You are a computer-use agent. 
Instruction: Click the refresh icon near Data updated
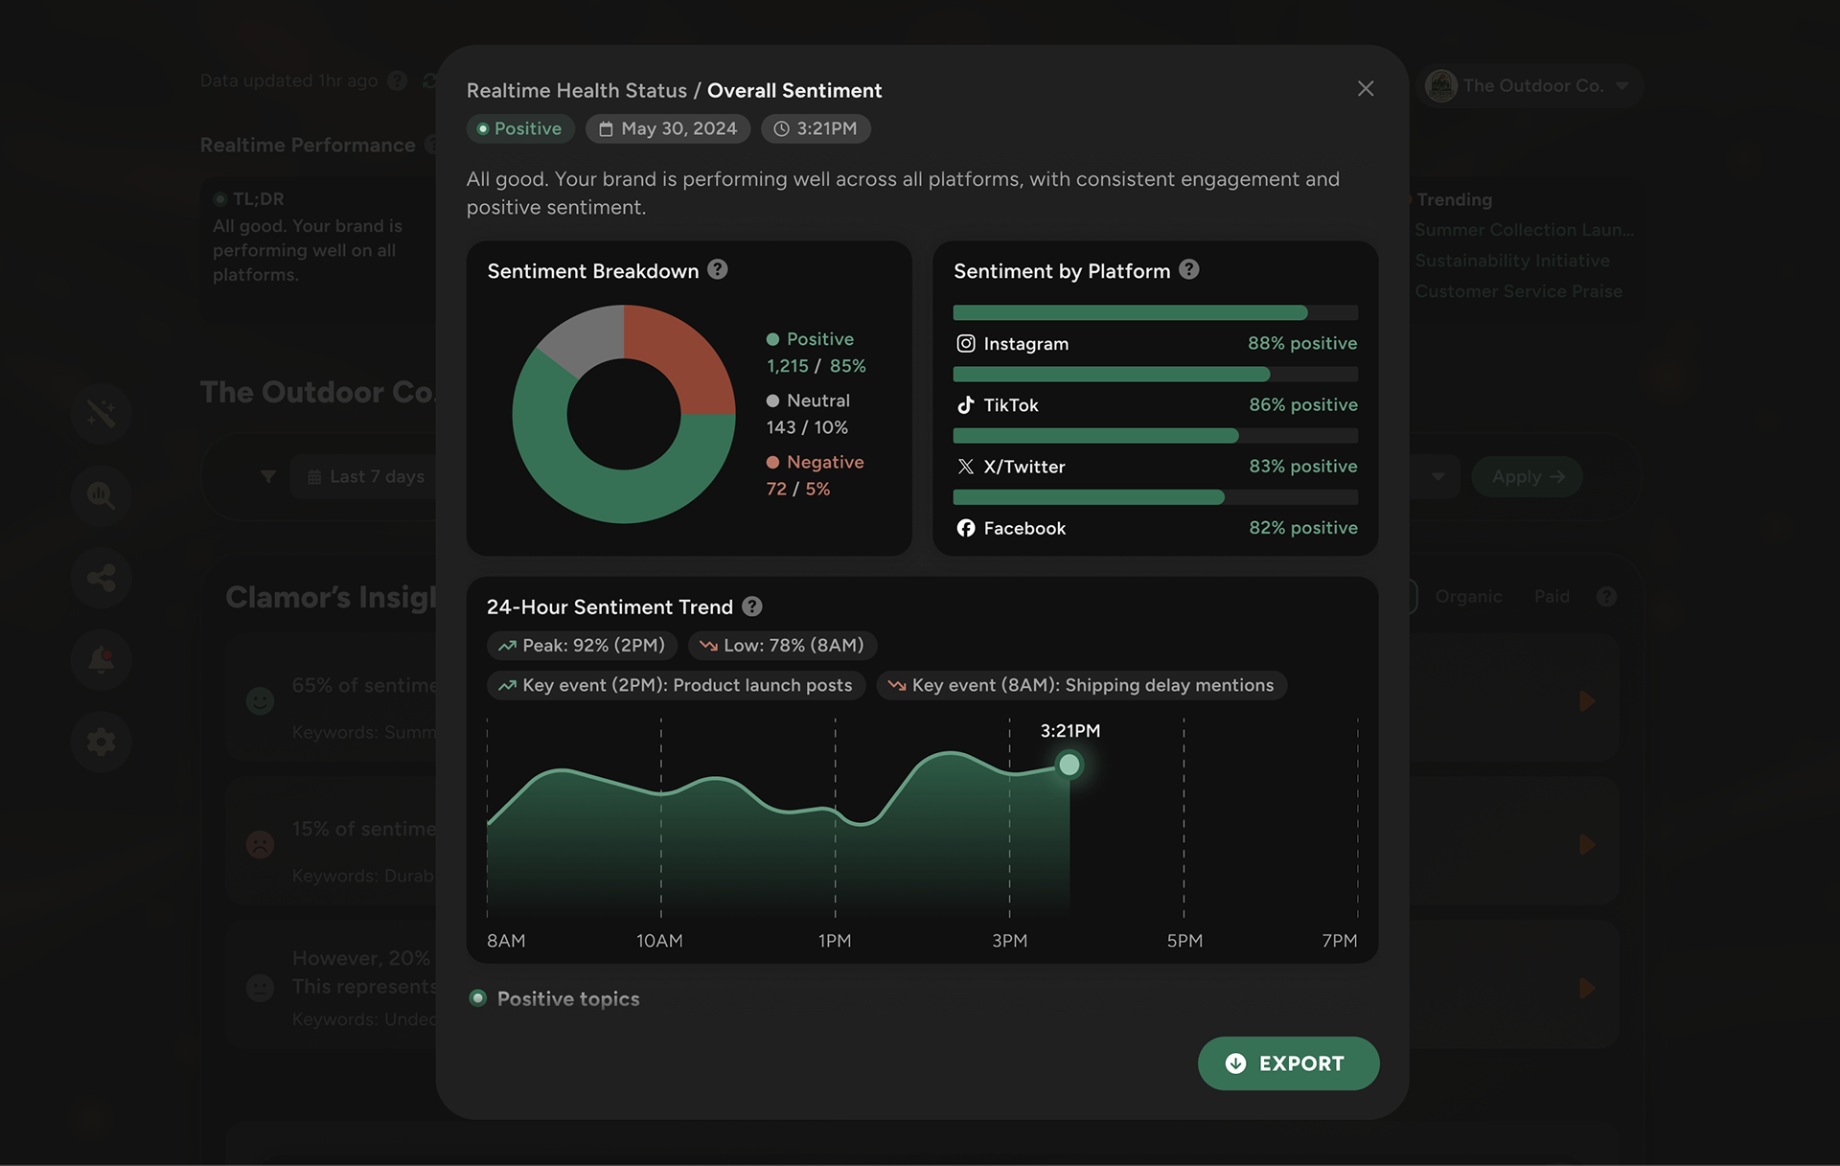[x=430, y=80]
